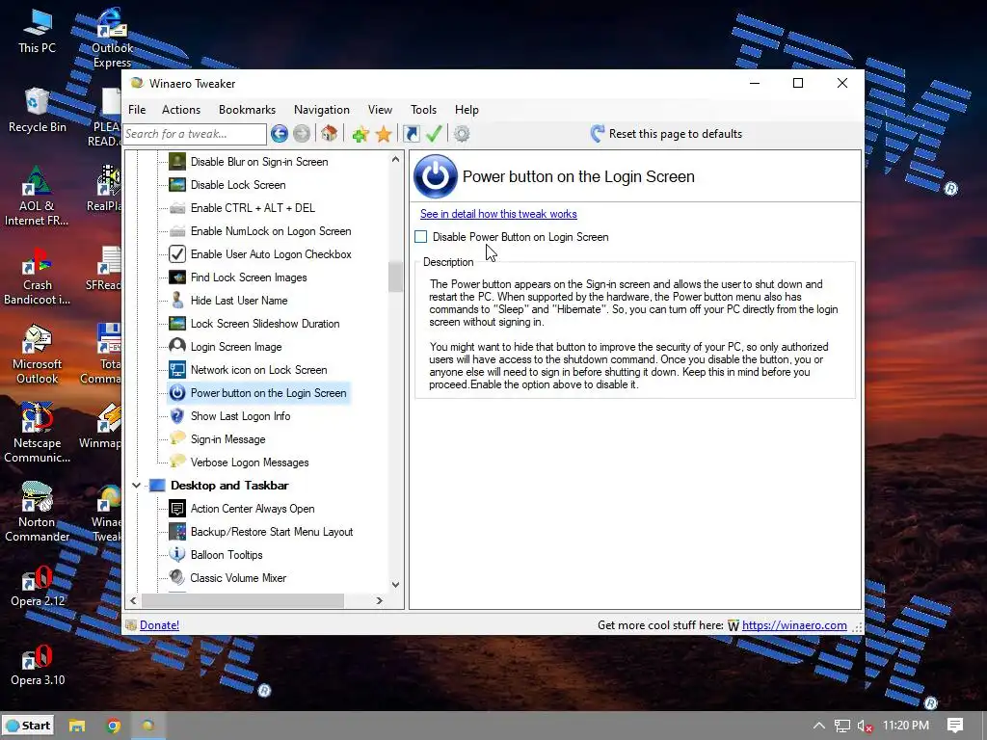Add bookmark with green plus star icon
The image size is (987, 740).
pos(360,133)
